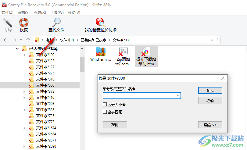The image size is (247, 150).
Task: Click 已丢失和已找 in the address path
Action: (93, 40)
